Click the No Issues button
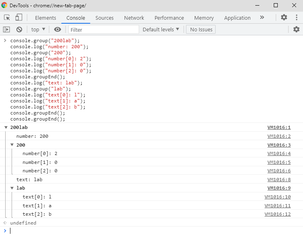 [201, 29]
